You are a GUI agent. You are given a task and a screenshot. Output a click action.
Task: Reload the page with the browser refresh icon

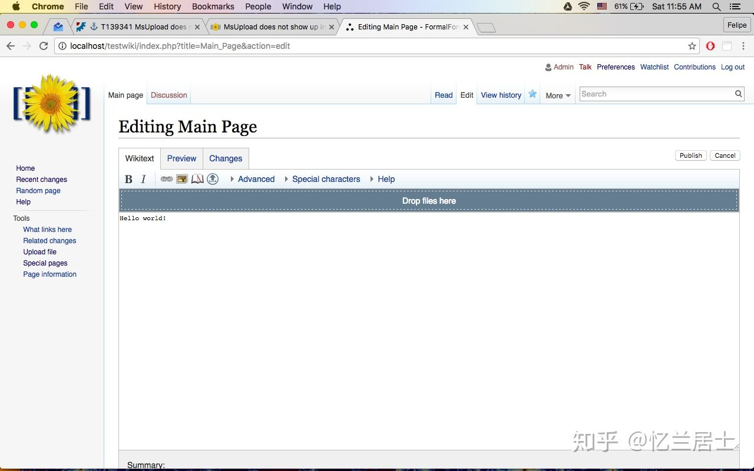(44, 46)
